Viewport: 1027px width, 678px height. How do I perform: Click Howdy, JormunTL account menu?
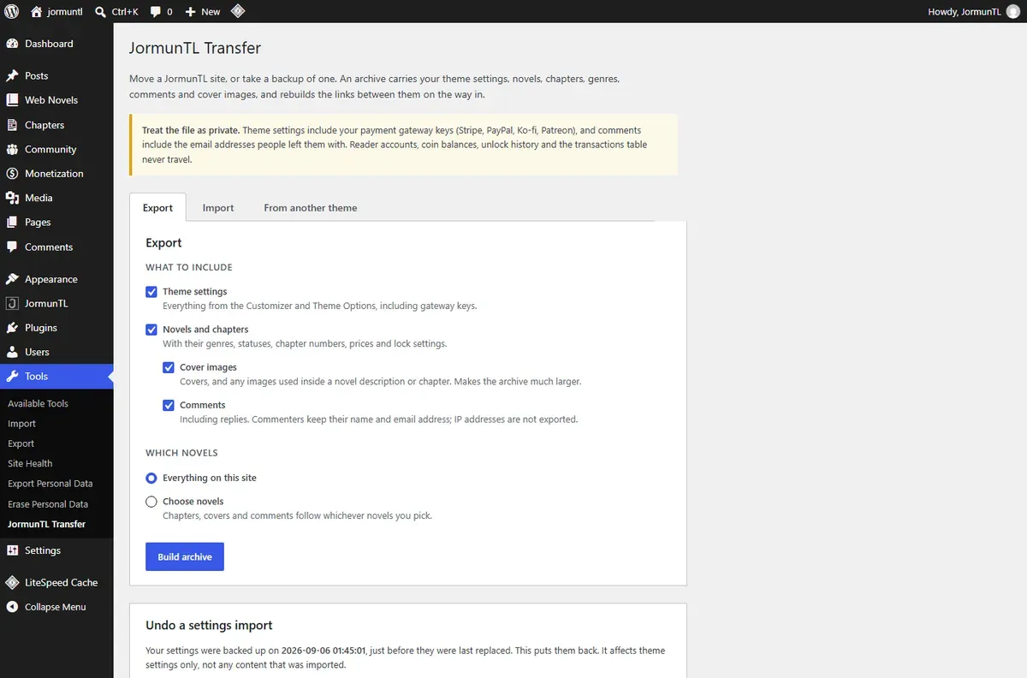tap(972, 12)
